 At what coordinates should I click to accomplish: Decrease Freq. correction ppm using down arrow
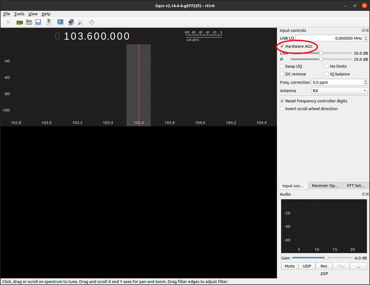click(x=366, y=84)
